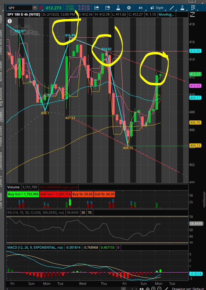This screenshot has height=290, width=206.
Task: Click the 409.57 cyan price tag
Action: pos(195,98)
